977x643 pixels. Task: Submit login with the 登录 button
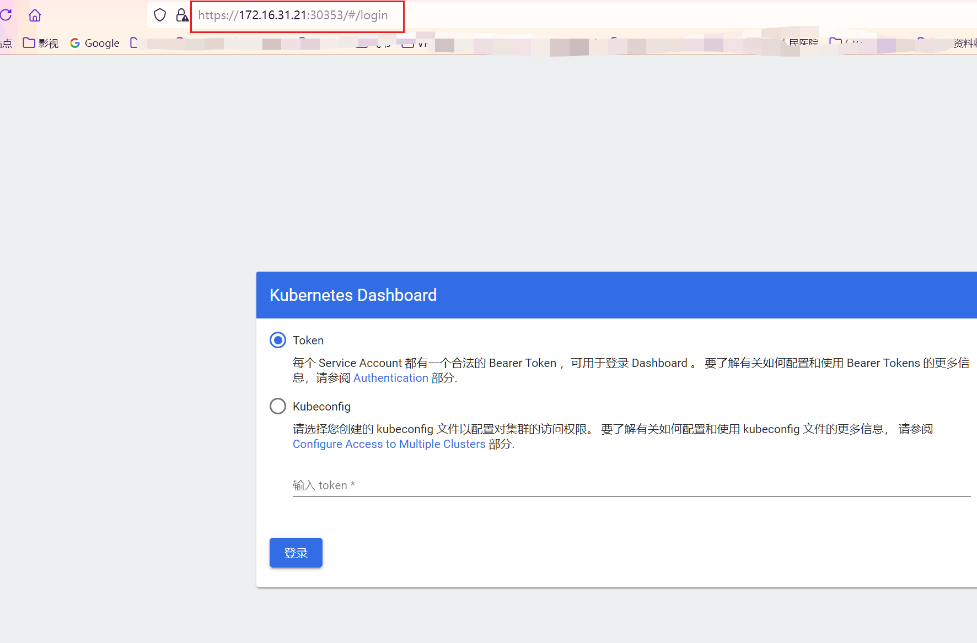coord(296,553)
